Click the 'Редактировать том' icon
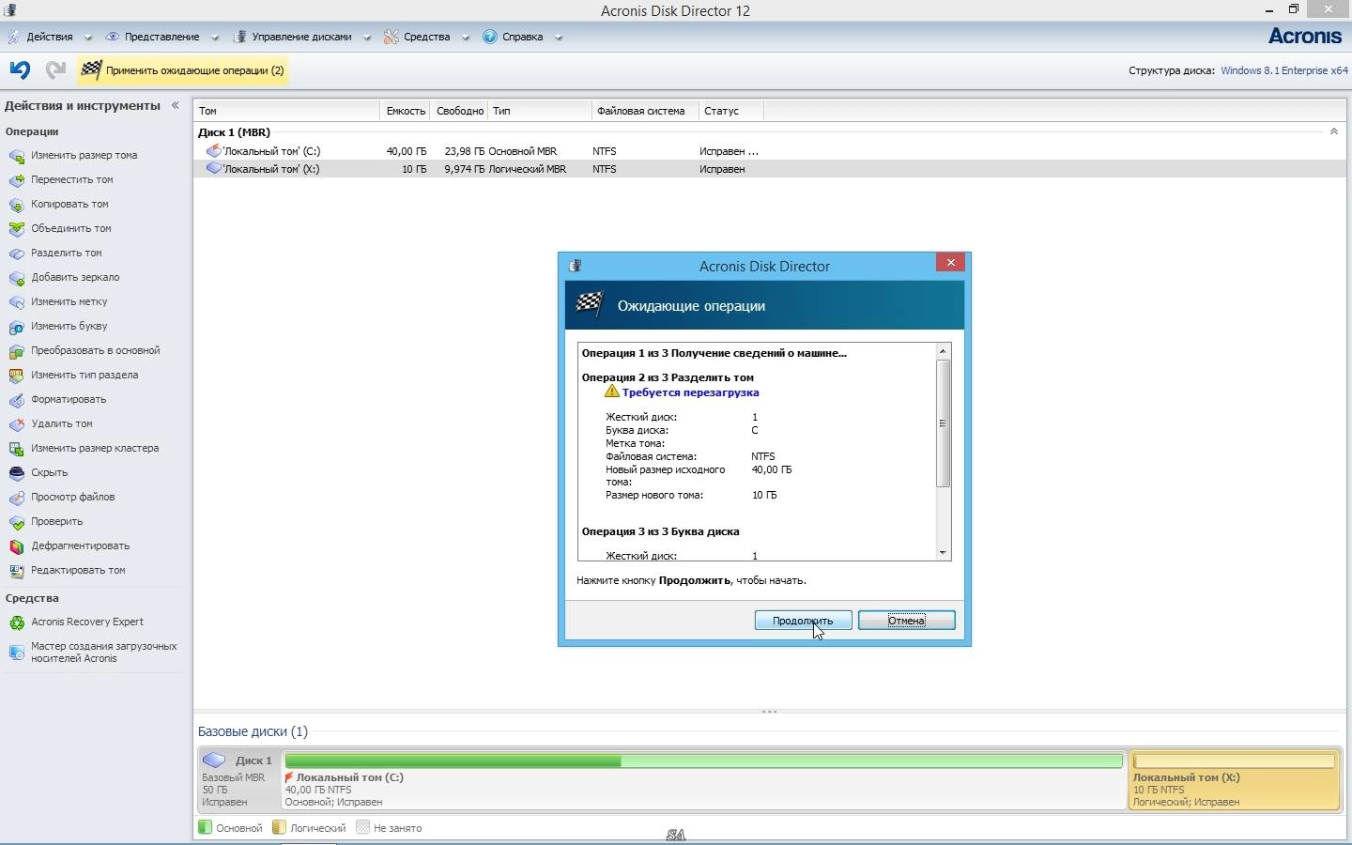This screenshot has width=1352, height=845. click(x=16, y=571)
